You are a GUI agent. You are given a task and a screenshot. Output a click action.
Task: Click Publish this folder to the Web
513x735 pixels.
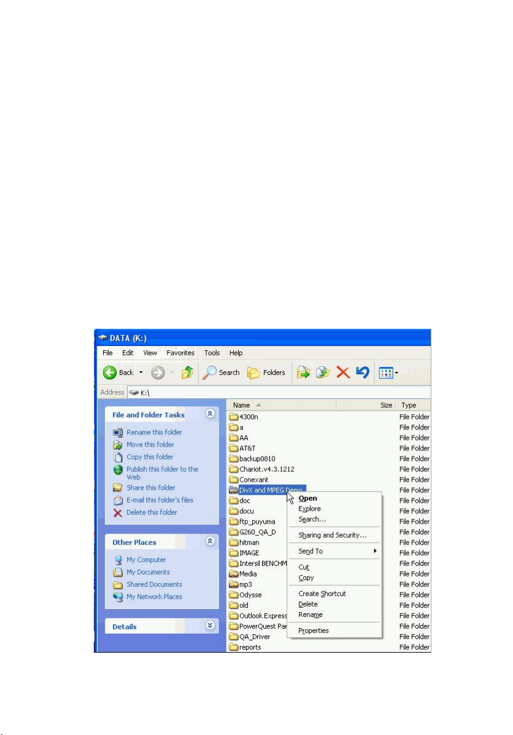pyautogui.click(x=162, y=473)
